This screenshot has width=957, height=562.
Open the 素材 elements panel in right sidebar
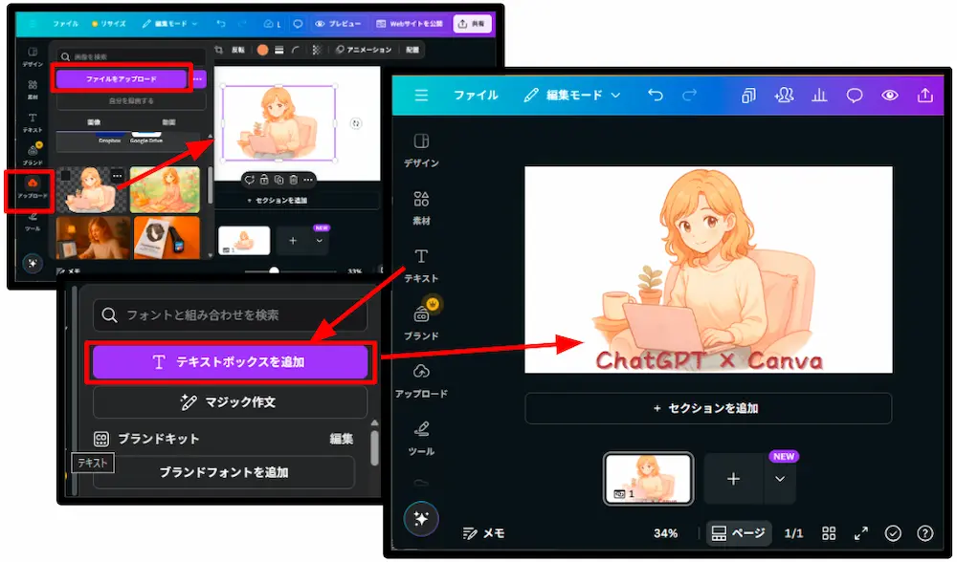[421, 206]
